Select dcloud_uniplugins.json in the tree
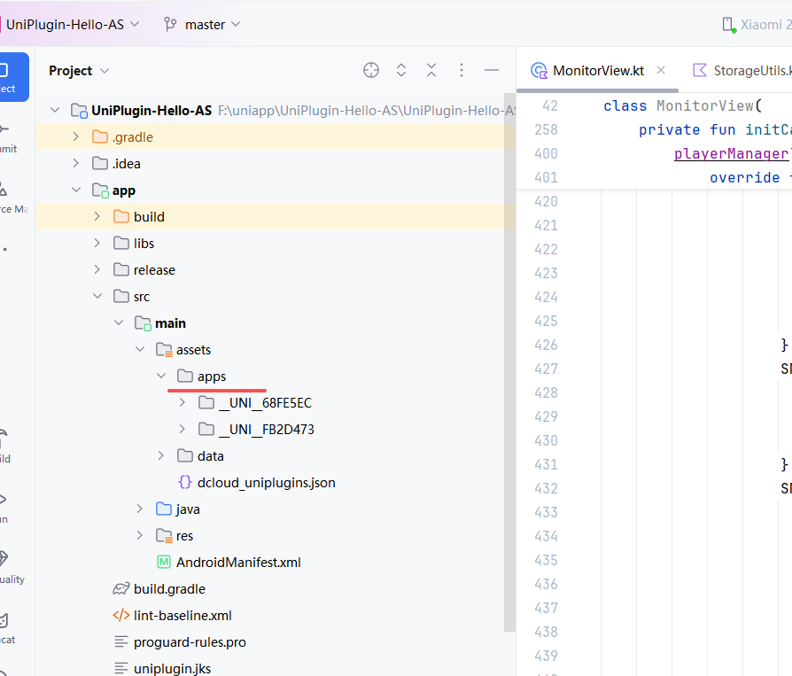Screen dimensions: 792x676 (266, 483)
